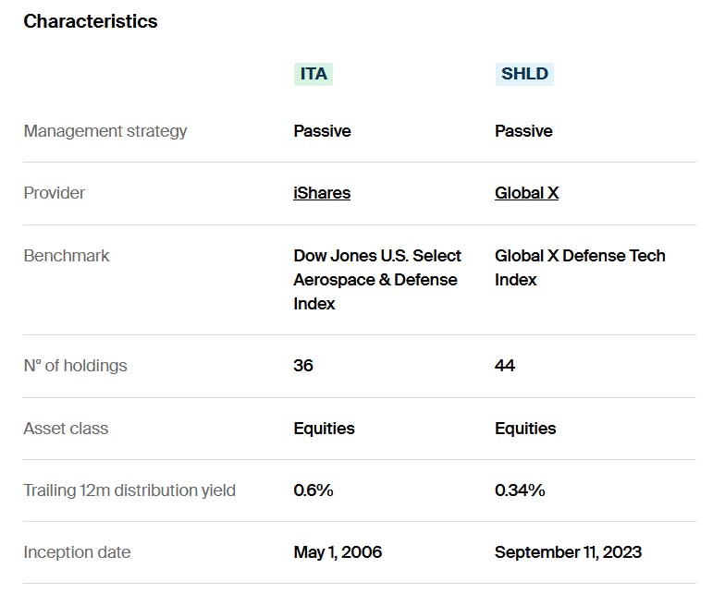
Task: Click the N° of holdings label
Action: coord(76,366)
